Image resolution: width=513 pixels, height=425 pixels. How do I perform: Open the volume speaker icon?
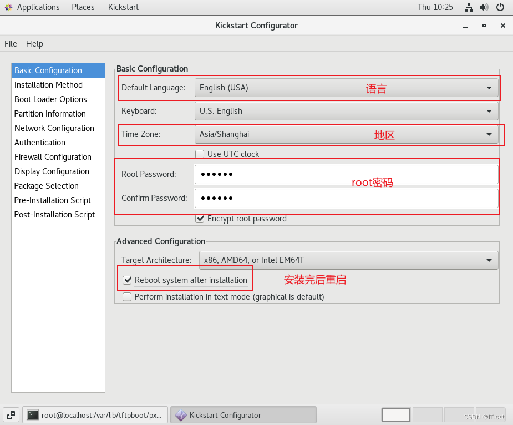tap(484, 7)
